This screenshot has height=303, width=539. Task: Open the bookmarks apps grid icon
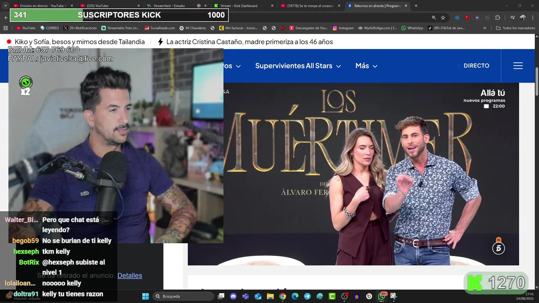[5, 28]
